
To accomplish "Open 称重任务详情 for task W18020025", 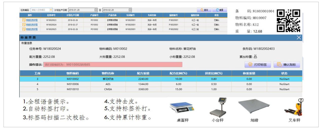I will point(30,30).
